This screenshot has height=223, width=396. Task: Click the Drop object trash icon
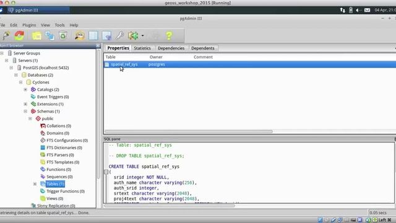pos(63,36)
